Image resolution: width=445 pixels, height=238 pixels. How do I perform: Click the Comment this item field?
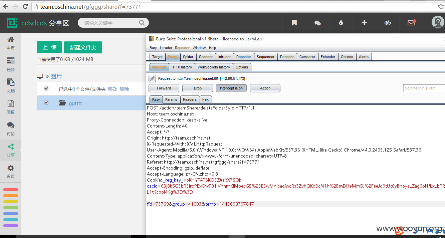pyautogui.click(x=424, y=88)
